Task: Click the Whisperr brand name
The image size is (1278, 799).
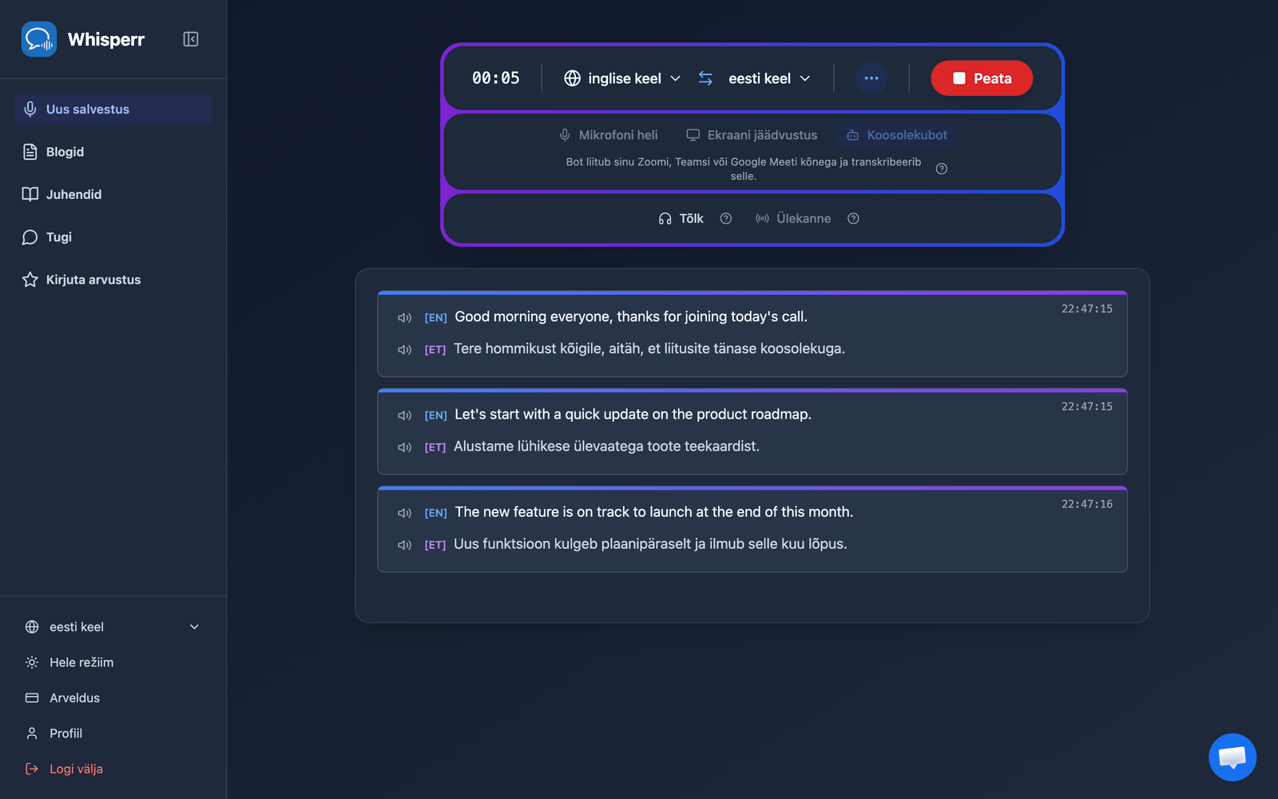Action: point(106,39)
